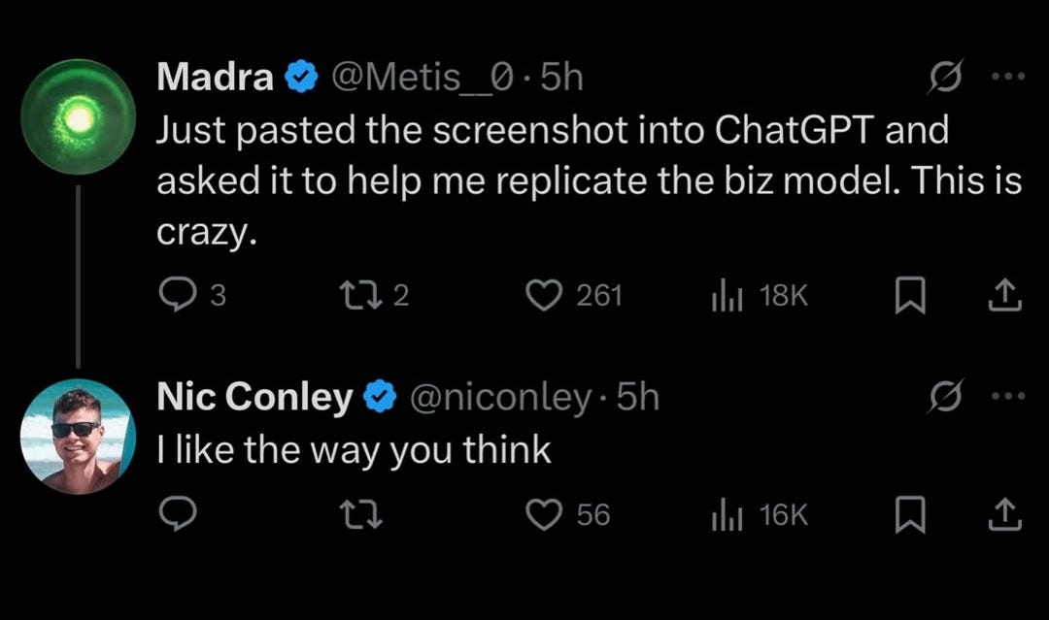Bookmark Nic Conley's tweet
Viewport: 1049px width, 620px height.
[909, 514]
